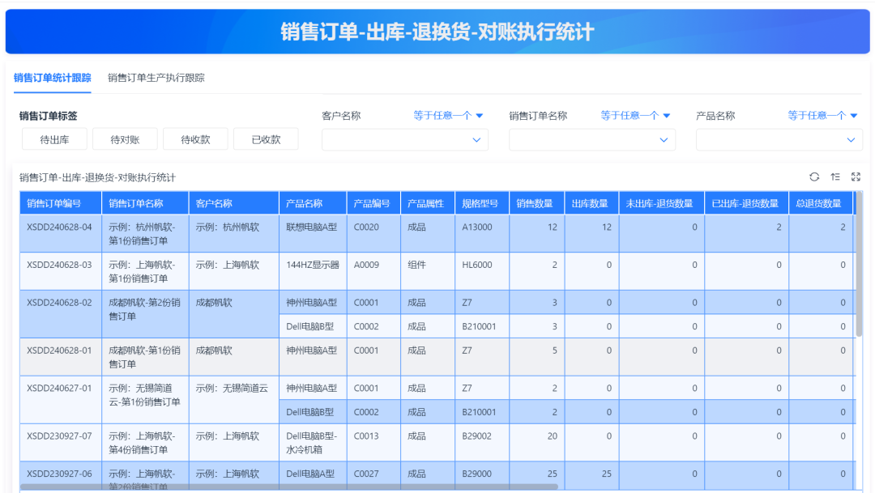875x493 pixels.
Task: Select order cell XSDD240628-04
Action: [x=60, y=227]
